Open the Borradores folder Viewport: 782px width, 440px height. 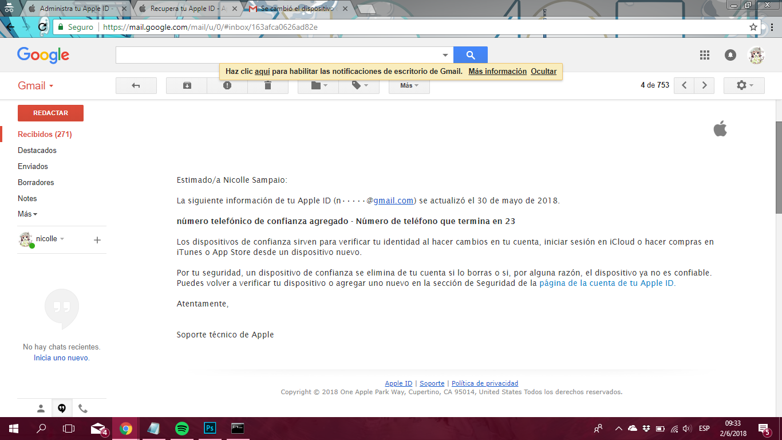(36, 183)
